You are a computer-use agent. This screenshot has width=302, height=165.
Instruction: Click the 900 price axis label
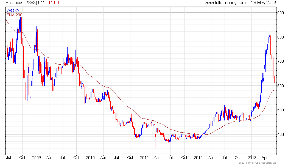280,13
